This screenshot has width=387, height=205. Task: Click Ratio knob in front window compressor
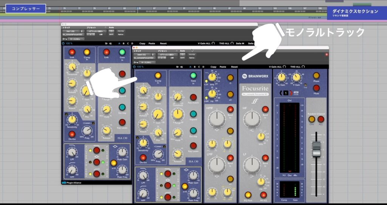[x=158, y=96]
